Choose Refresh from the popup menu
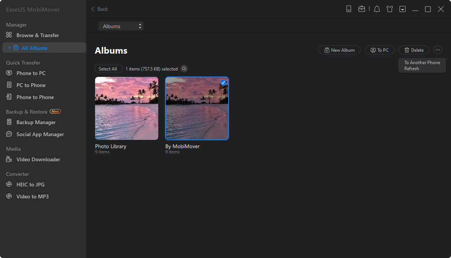 pyautogui.click(x=412, y=69)
